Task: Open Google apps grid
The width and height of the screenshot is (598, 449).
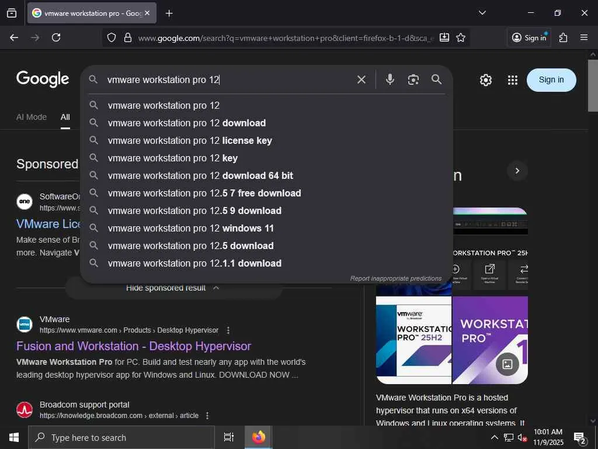Action: pyautogui.click(x=513, y=80)
